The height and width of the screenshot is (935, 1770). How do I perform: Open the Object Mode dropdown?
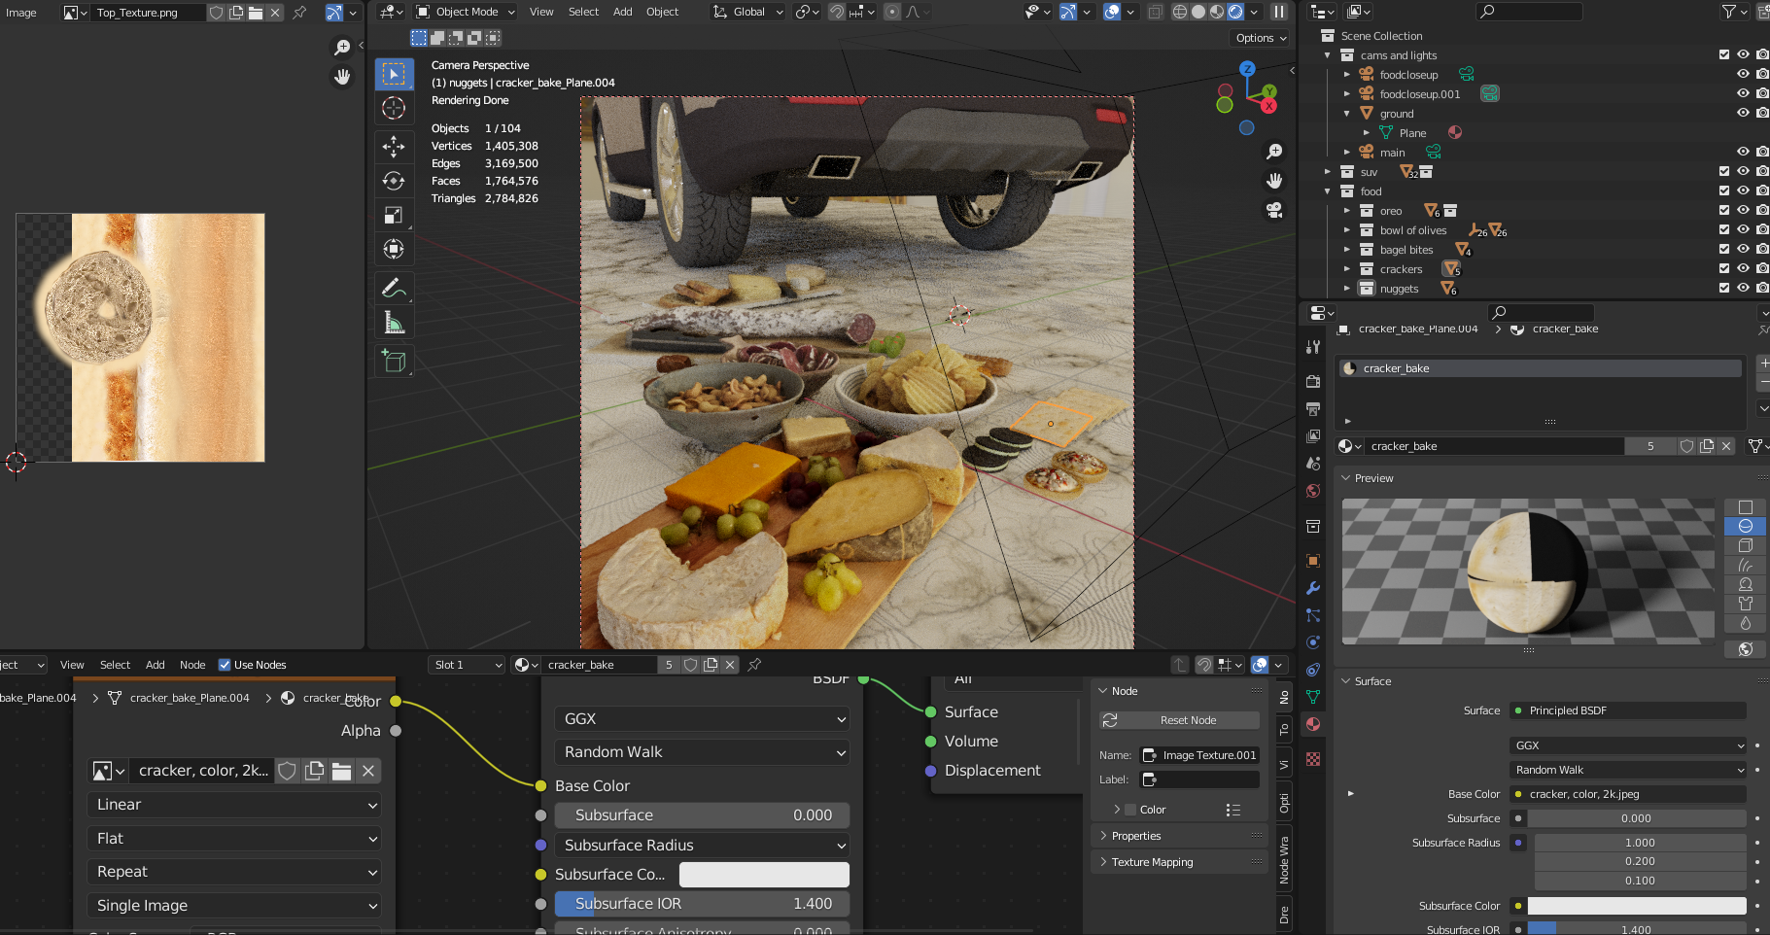466,12
